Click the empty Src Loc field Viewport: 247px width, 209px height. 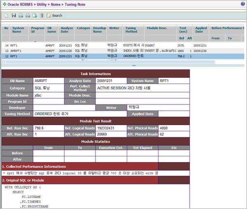click(142, 102)
